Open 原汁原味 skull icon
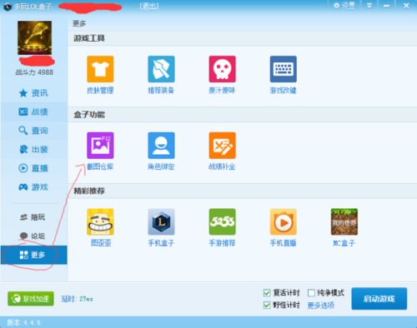This screenshot has width=417, height=328. [x=223, y=69]
